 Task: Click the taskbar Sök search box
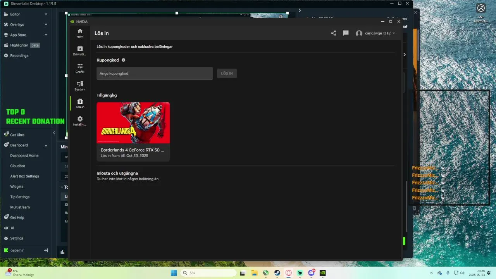[x=208, y=273]
